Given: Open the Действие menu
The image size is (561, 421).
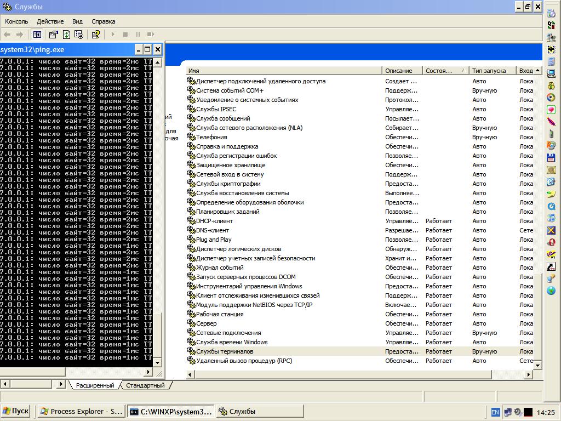Looking at the screenshot, I should (50, 21).
